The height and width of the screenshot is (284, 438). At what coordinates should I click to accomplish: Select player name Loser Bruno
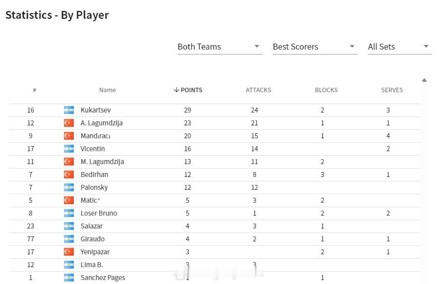[99, 213]
